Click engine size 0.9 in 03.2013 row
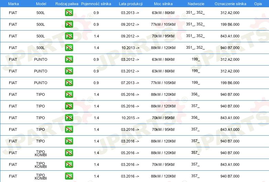 [96, 13]
